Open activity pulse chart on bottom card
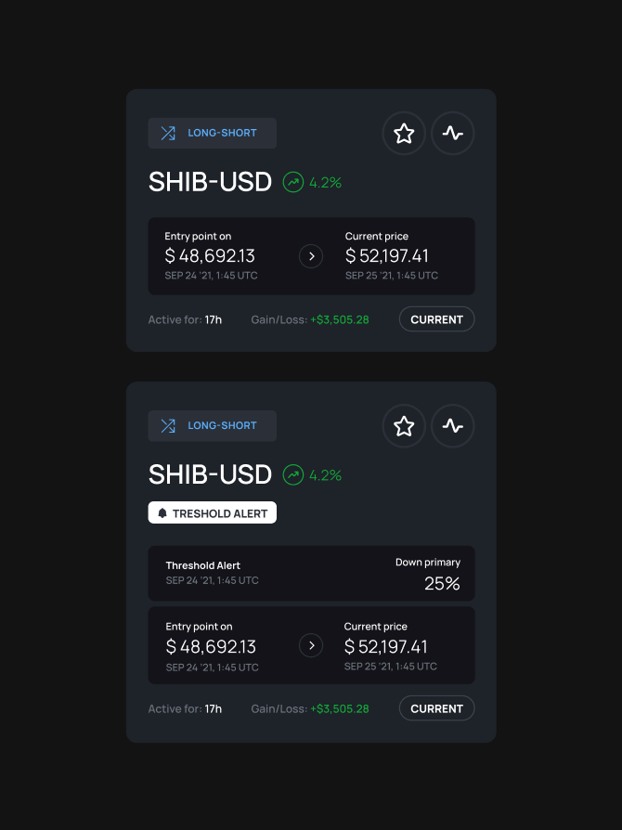 click(453, 426)
